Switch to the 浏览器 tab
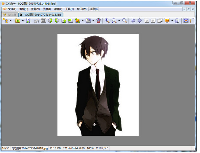This screenshot has width=200, height=153. pos(10,15)
